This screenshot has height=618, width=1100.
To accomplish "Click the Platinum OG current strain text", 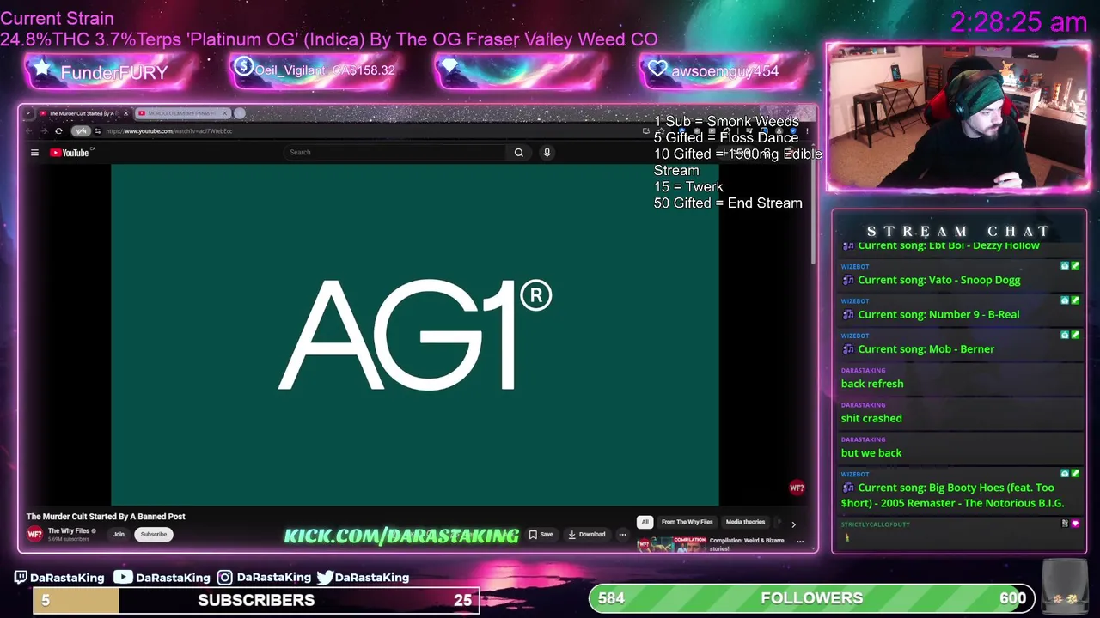I will (328, 39).
